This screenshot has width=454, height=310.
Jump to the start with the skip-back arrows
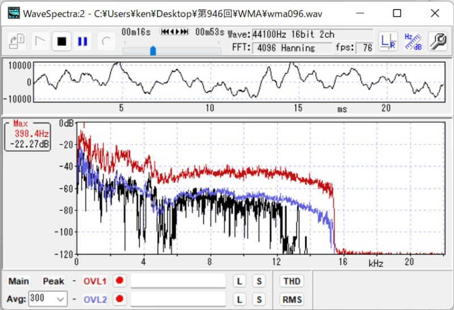(165, 32)
